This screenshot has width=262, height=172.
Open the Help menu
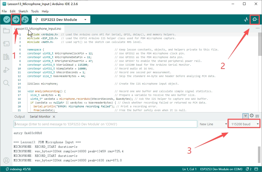(45, 11)
